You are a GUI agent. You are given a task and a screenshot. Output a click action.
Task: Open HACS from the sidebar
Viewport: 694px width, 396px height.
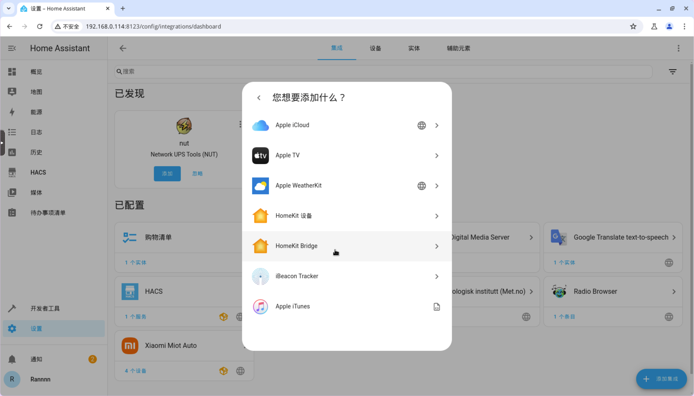pos(38,172)
